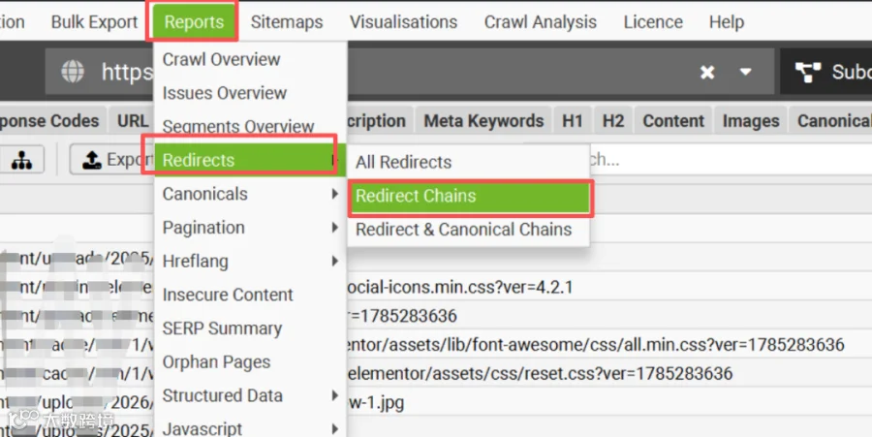Click the Subdomain crawl mode icon
Screen dimensions: 872x437
pos(808,73)
